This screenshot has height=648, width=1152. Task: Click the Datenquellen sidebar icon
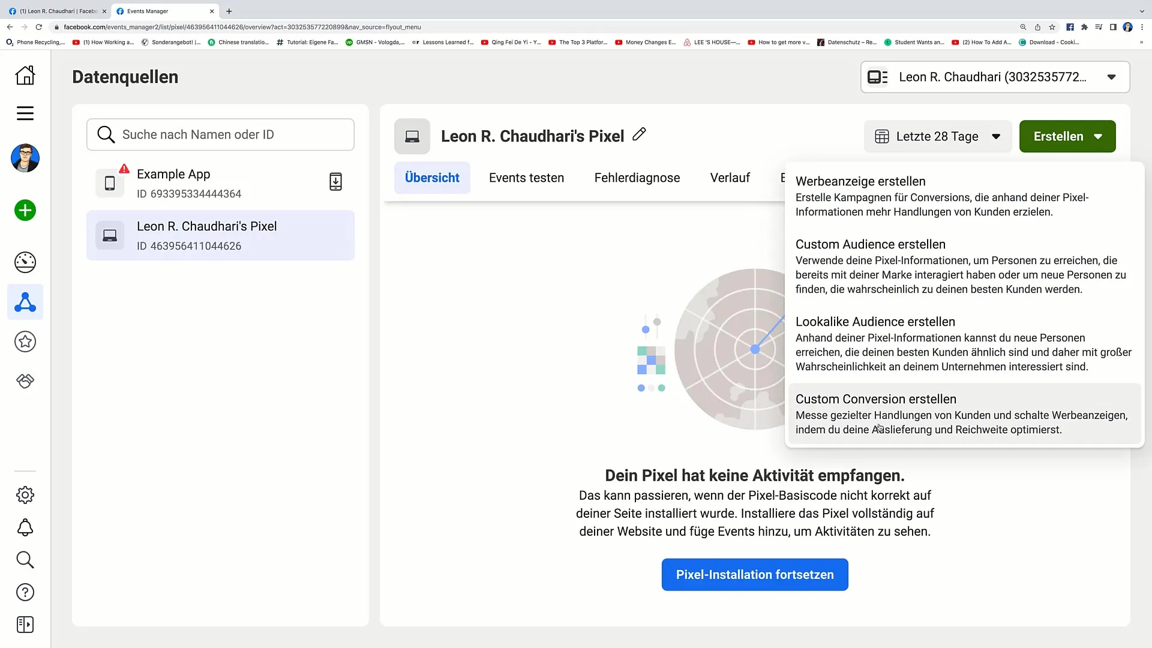coord(25,302)
